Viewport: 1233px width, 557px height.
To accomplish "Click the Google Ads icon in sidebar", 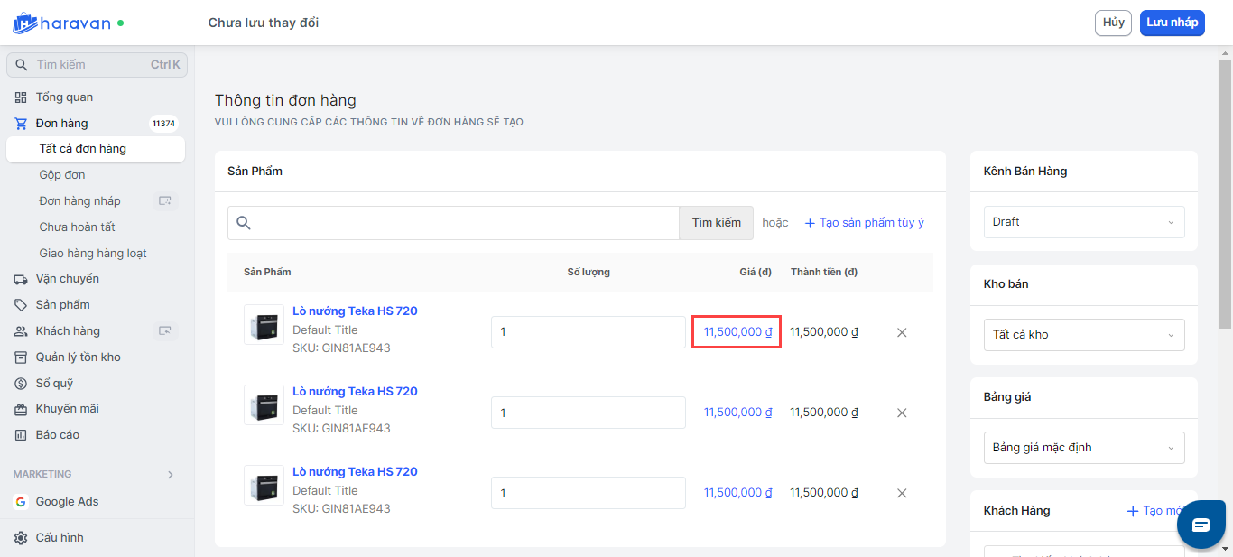I will [x=21, y=502].
